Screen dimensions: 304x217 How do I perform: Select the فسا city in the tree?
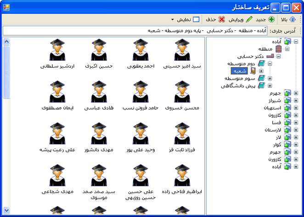click(x=276, y=123)
